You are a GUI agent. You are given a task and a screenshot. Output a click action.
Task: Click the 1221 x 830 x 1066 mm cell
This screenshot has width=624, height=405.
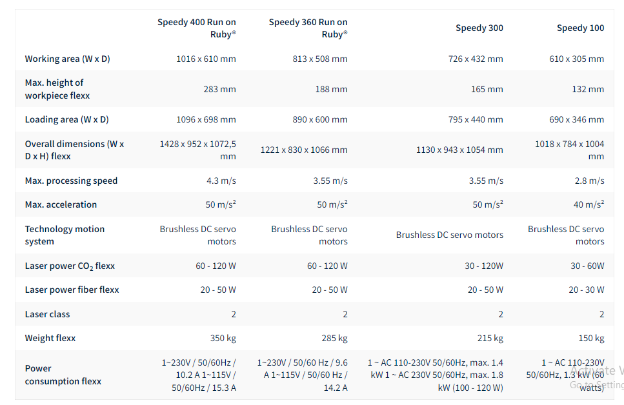pos(304,150)
